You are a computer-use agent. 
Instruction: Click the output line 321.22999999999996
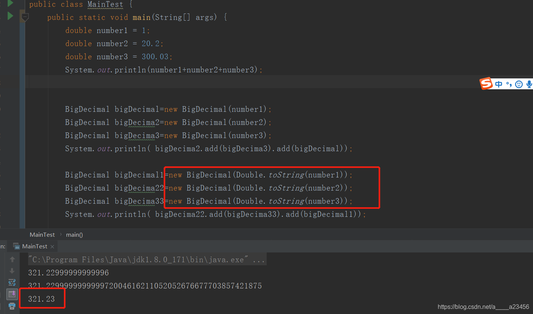(68, 273)
